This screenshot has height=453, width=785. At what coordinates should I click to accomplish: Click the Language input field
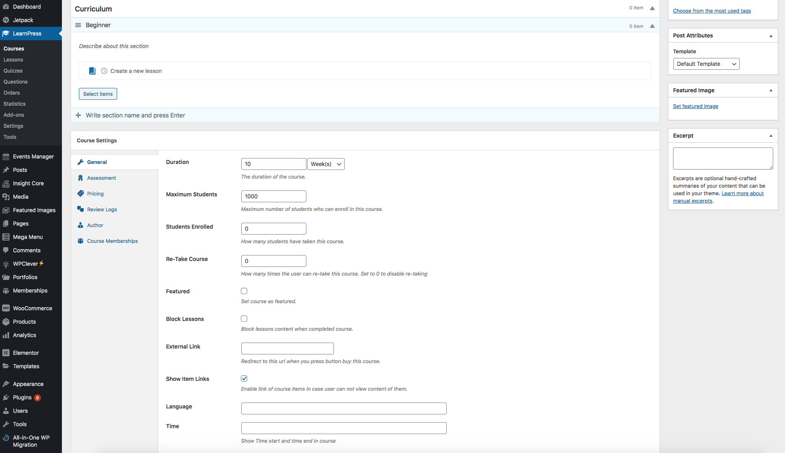(344, 408)
